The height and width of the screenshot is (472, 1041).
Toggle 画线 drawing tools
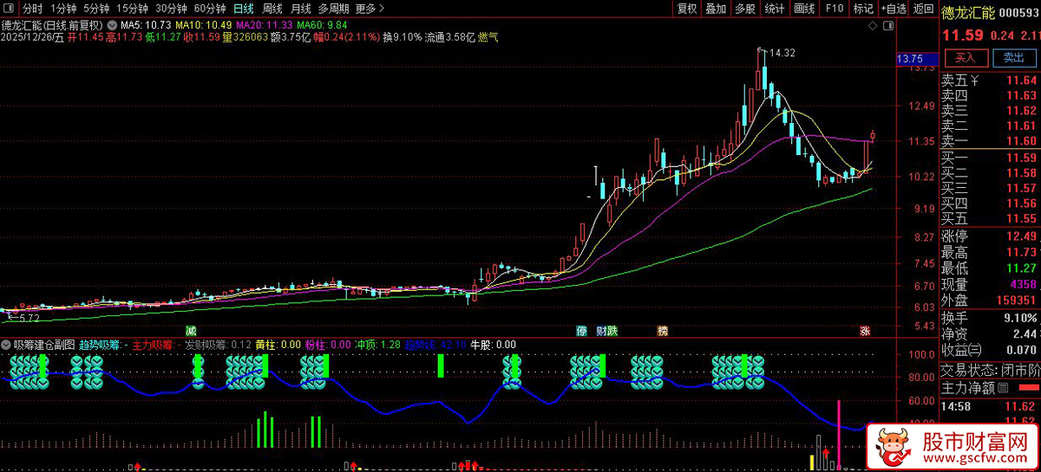(x=804, y=9)
